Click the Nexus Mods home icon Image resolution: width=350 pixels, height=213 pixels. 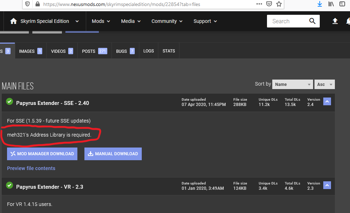point(13,21)
